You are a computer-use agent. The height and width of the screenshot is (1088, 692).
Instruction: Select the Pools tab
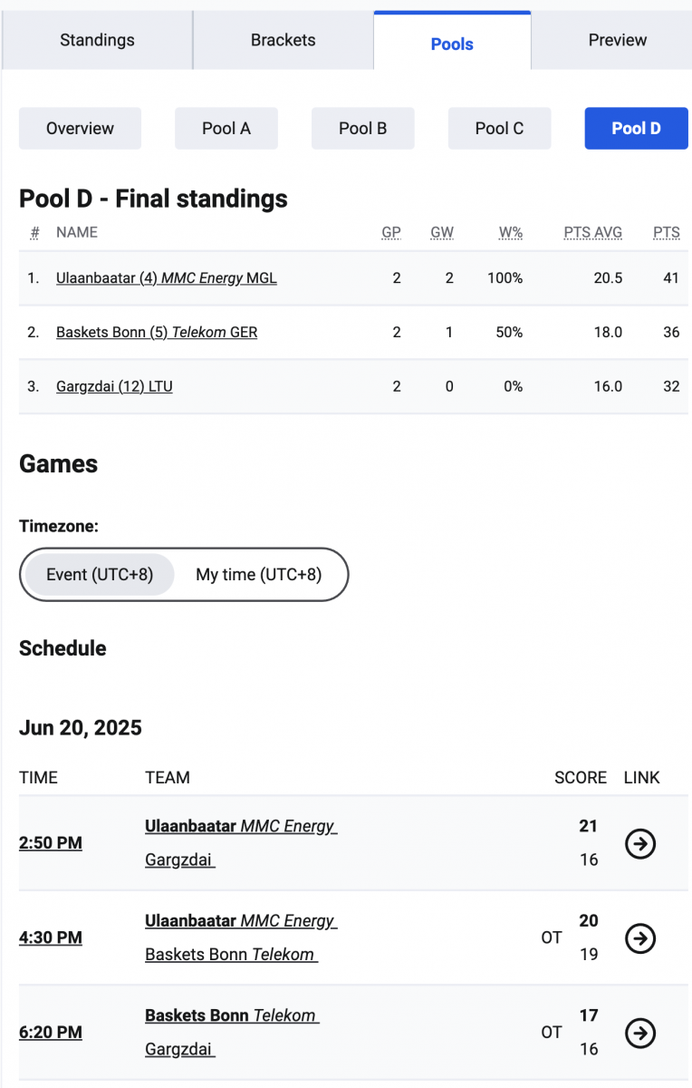[452, 43]
